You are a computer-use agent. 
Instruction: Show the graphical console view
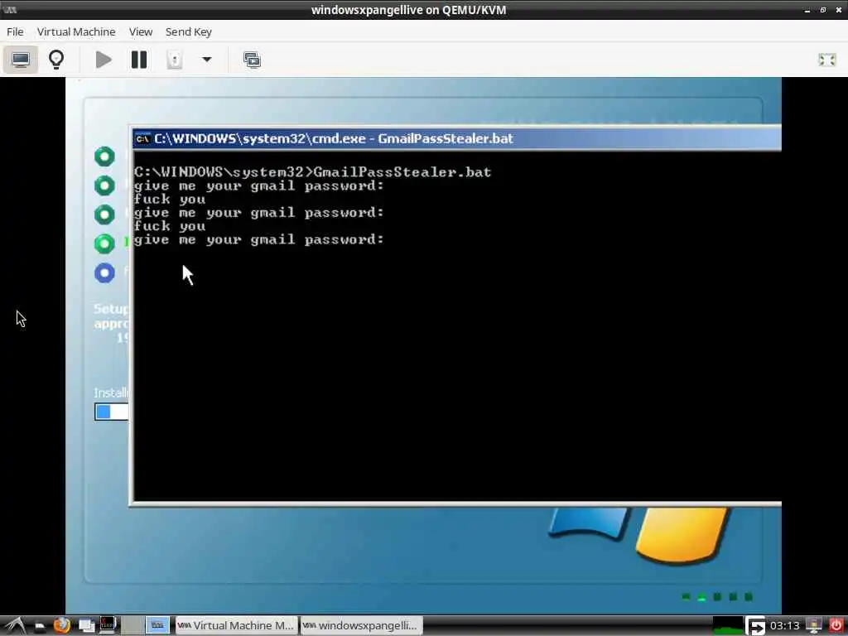[21, 60]
